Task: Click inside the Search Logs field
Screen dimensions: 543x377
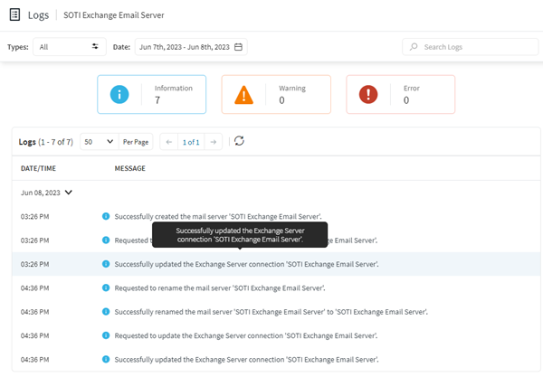Action: coord(475,47)
